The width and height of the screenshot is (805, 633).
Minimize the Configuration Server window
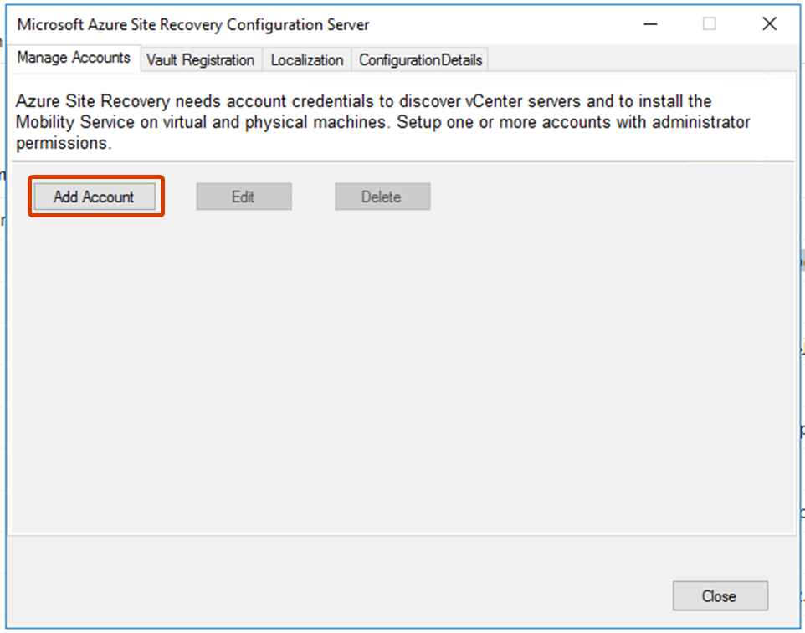[650, 24]
